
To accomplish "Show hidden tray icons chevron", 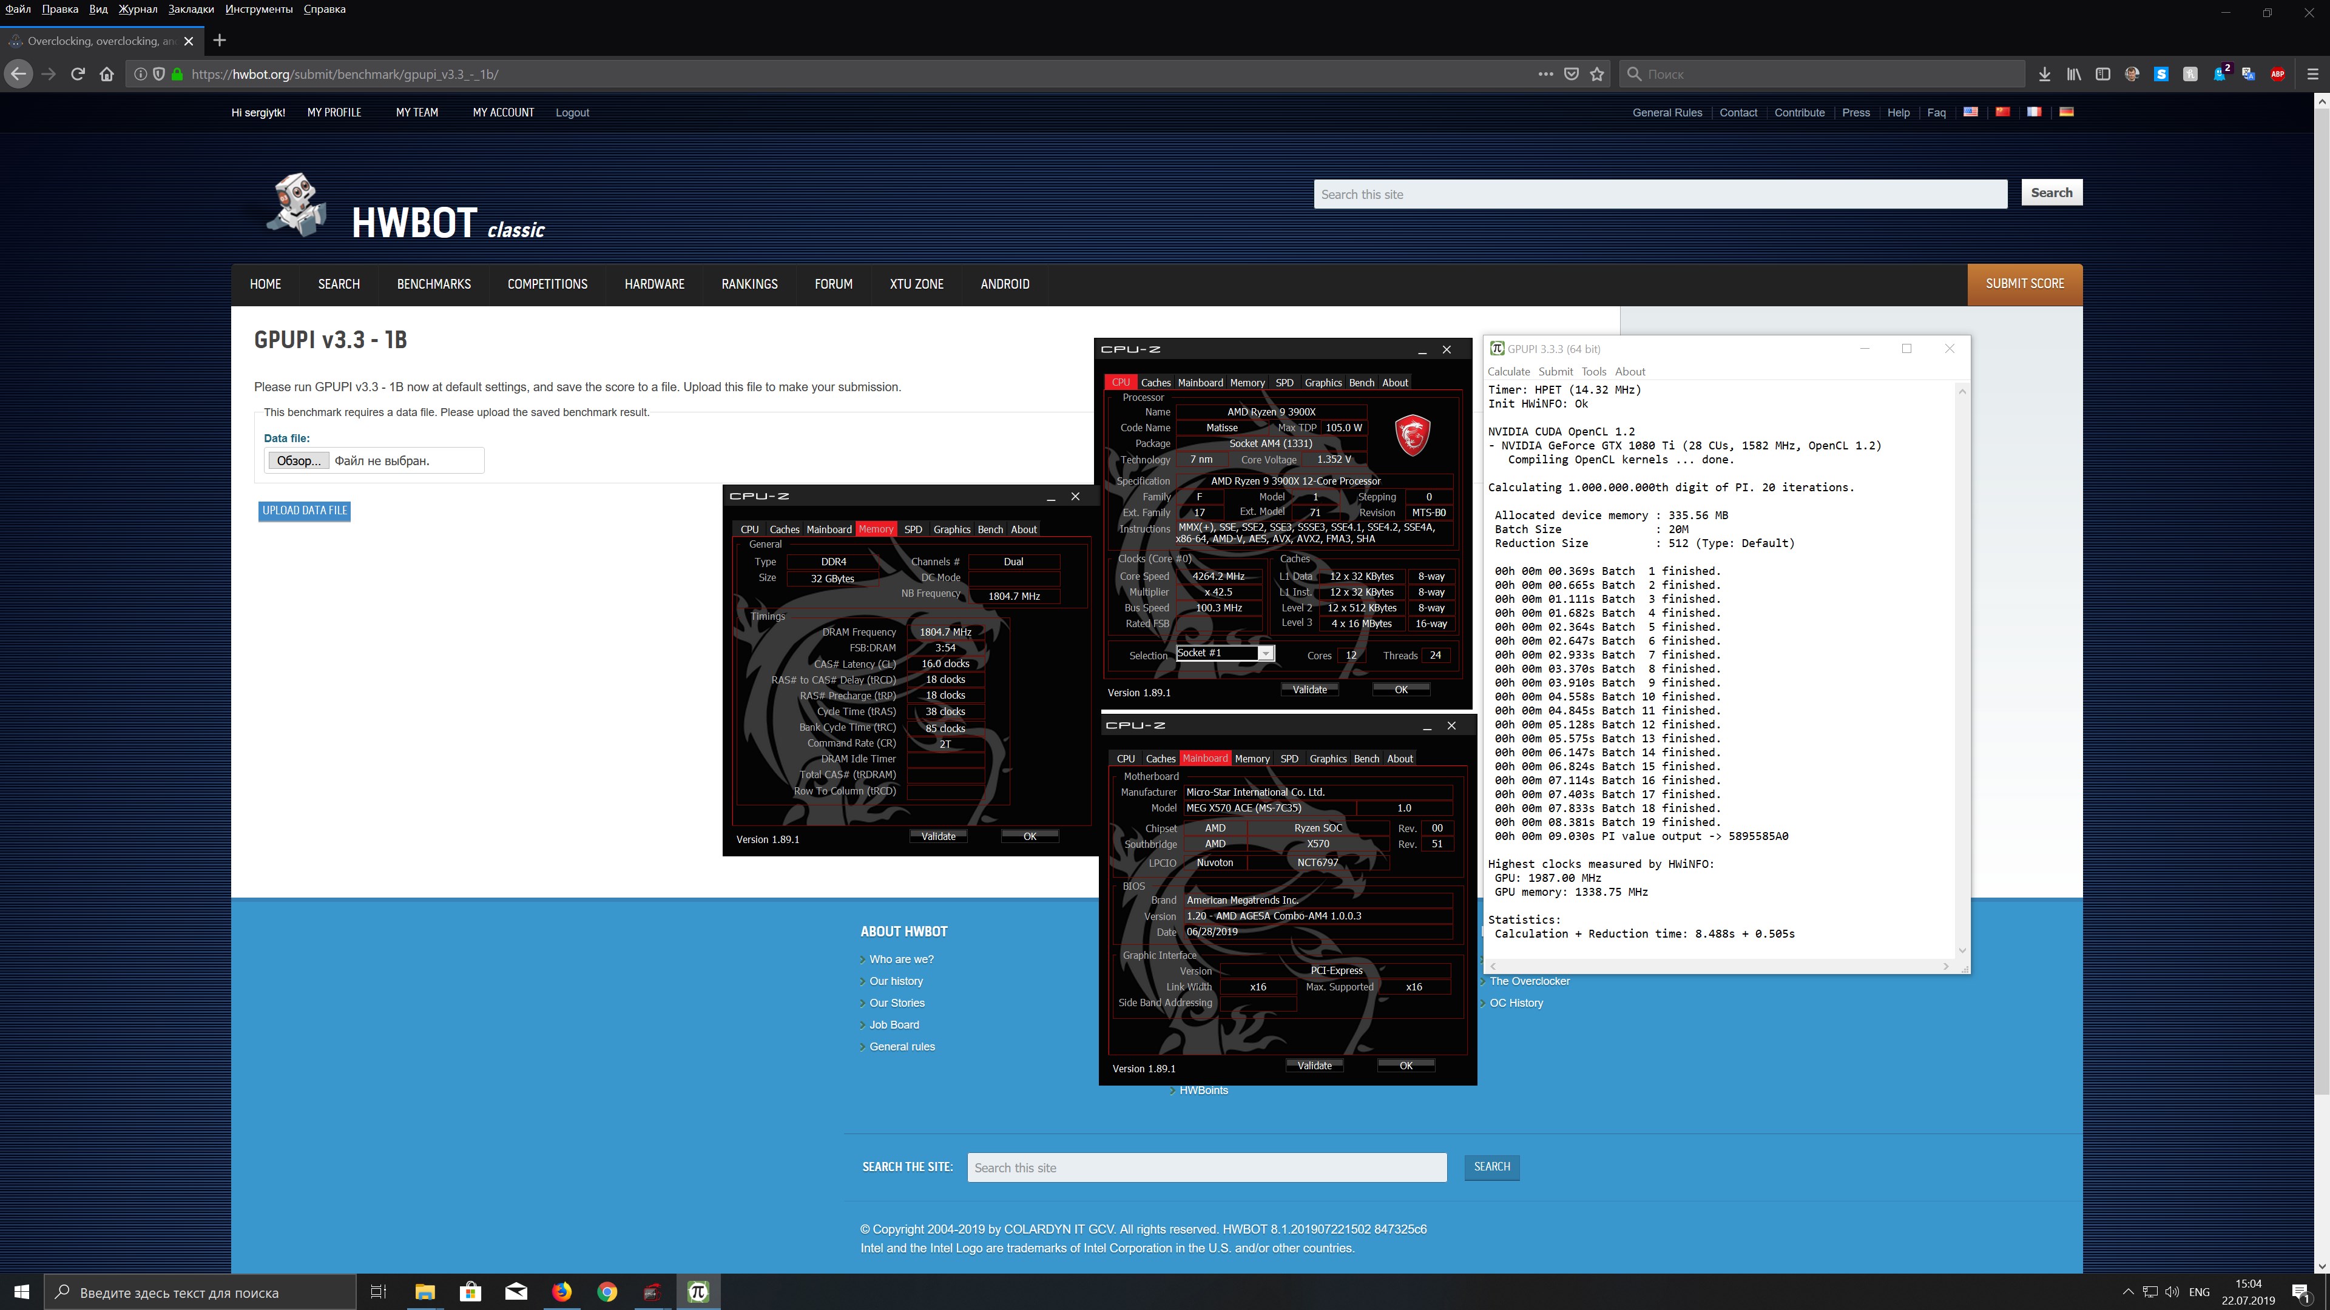I will pyautogui.click(x=2127, y=1292).
